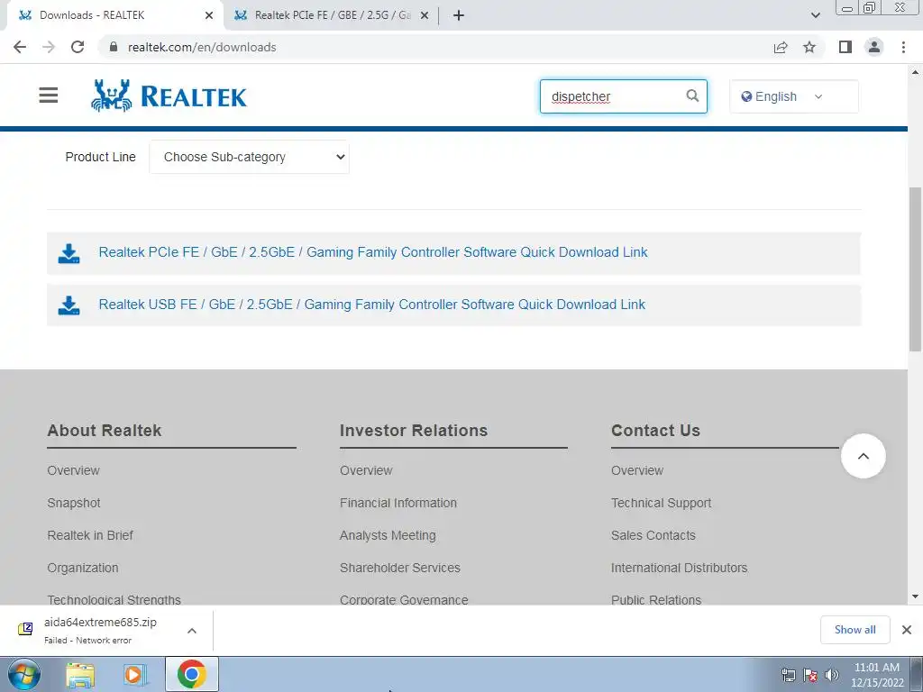Image resolution: width=923 pixels, height=692 pixels.
Task: Open International Distributors link
Action: click(679, 568)
